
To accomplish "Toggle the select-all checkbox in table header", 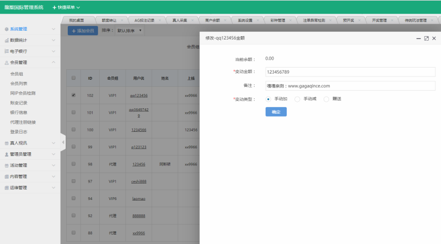I will tap(73, 78).
